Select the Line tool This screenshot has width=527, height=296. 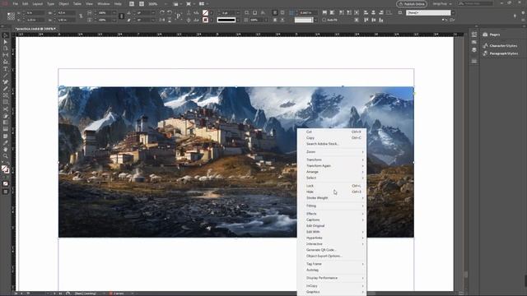(x=6, y=76)
